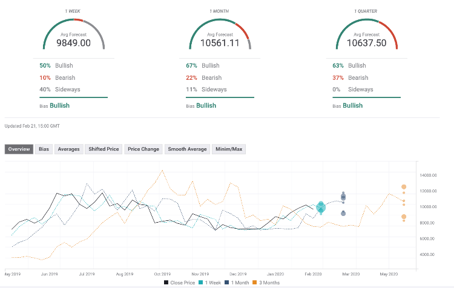Click the bottom orange 3 Months bubble

click(x=404, y=217)
